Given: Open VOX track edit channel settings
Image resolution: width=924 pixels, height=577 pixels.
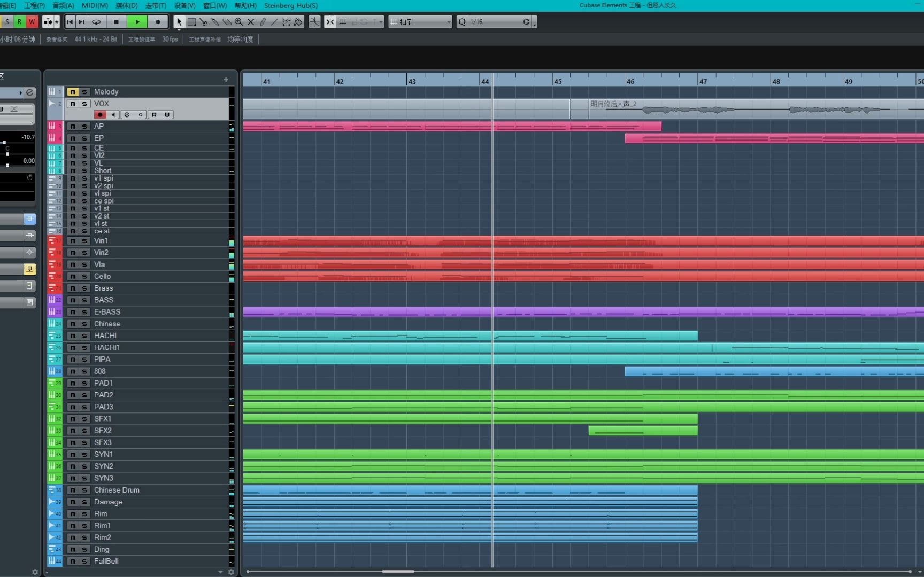Looking at the screenshot, I should [x=127, y=115].
